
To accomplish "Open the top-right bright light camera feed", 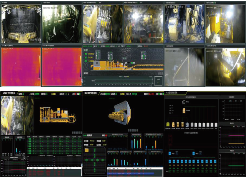I will [x=225, y=24].
